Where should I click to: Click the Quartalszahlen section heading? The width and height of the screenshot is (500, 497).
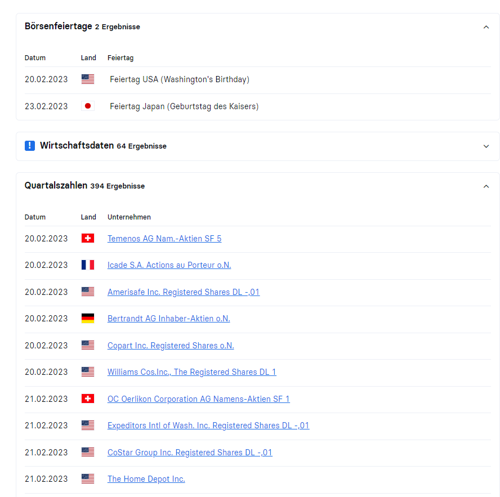[x=56, y=185]
